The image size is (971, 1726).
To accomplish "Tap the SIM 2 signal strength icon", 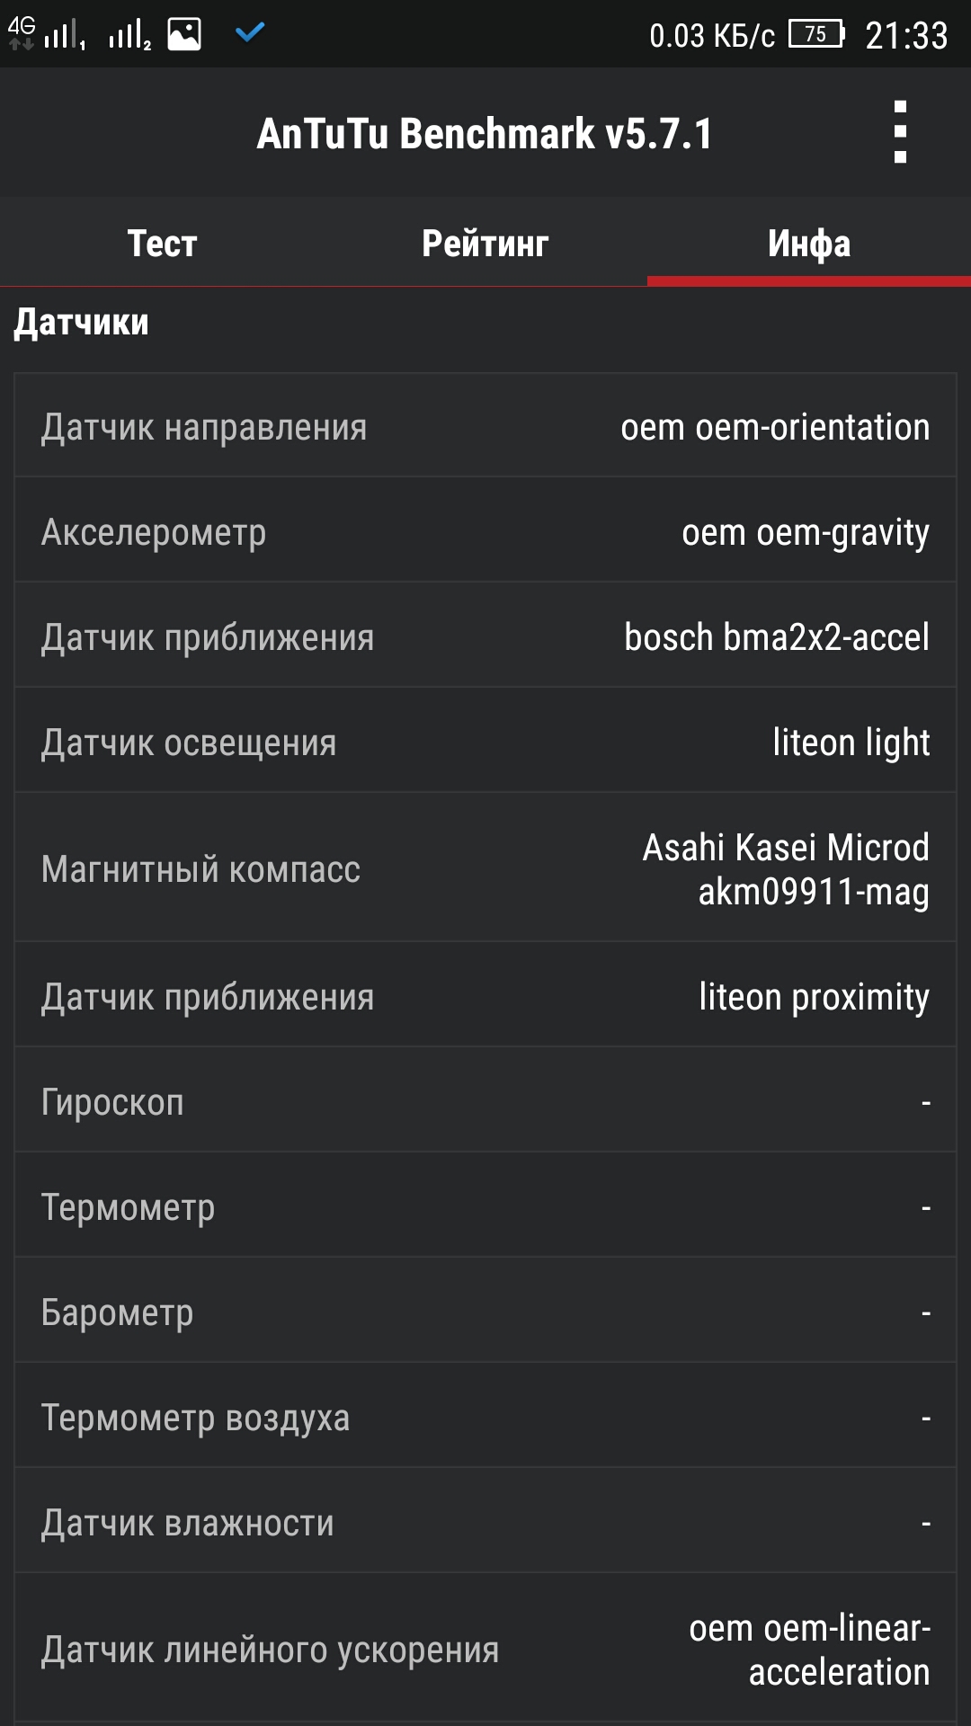I will [129, 35].
